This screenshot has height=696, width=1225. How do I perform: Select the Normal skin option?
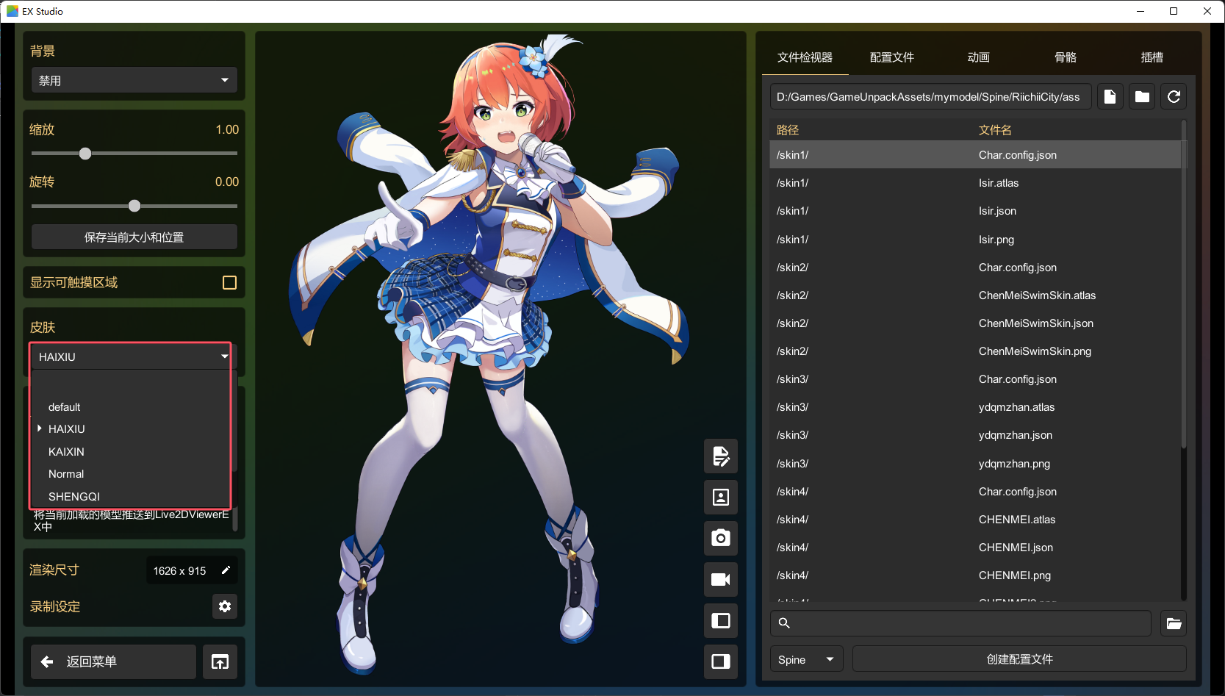pyautogui.click(x=131, y=474)
